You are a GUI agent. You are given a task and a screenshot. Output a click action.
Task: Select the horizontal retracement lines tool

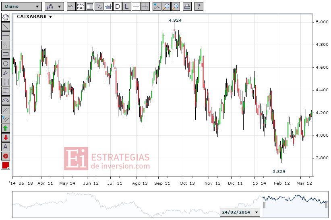(x=6, y=91)
